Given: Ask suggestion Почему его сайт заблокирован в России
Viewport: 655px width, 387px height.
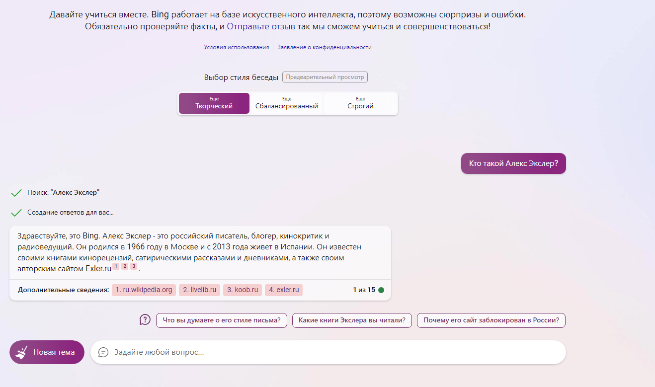Looking at the screenshot, I should [x=491, y=320].
